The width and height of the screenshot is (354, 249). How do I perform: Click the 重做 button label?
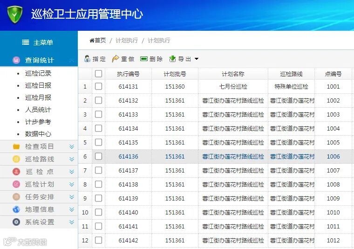click(x=128, y=59)
